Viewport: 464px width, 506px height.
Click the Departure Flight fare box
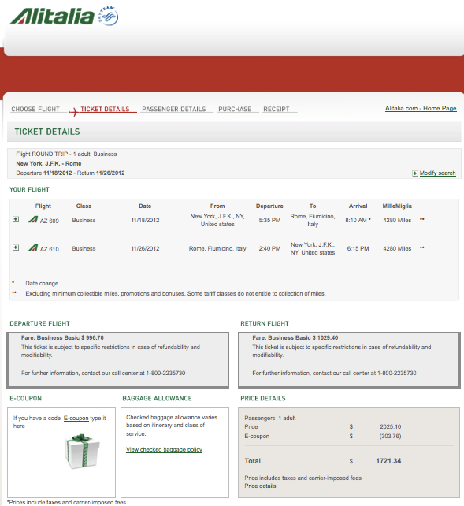117,360
